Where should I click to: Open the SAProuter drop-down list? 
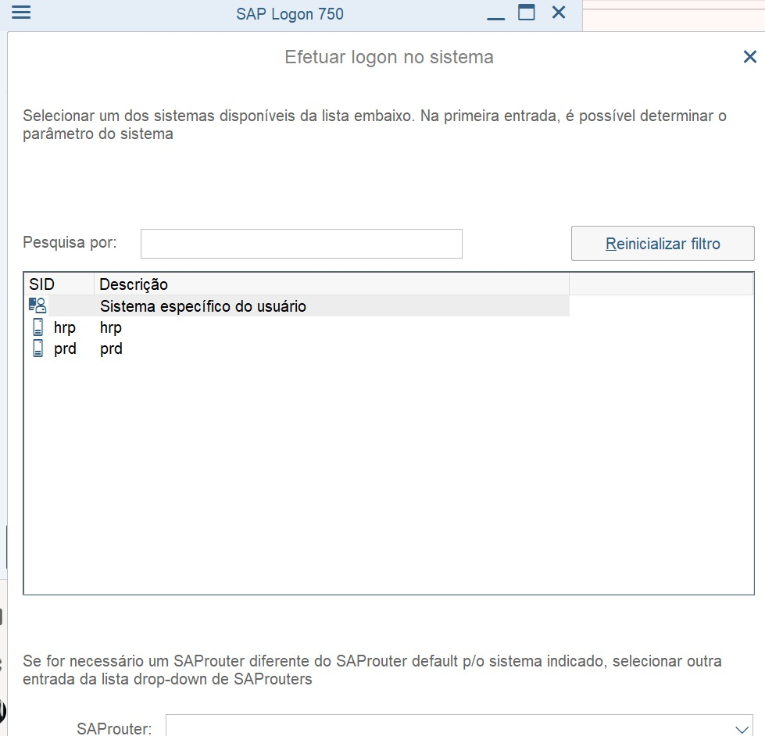pos(742,729)
